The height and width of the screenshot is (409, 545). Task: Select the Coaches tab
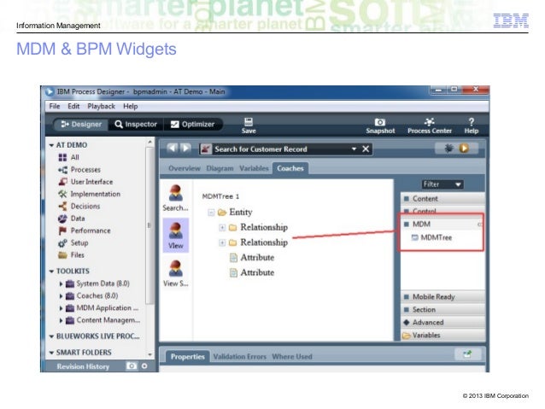[x=290, y=168]
